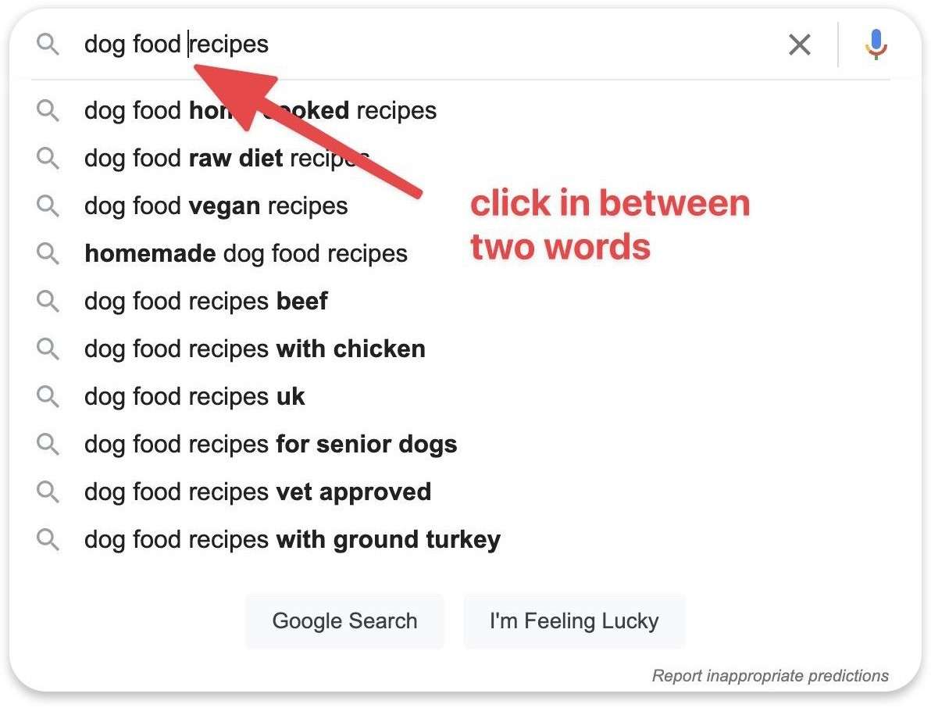
Task: Click magnifier icon beside 'recipes vet approved' suggestion
Action: click(x=48, y=492)
